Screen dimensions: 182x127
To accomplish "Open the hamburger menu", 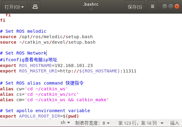I will click(153, 7).
